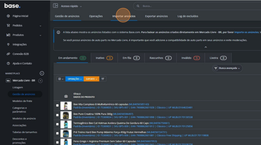This screenshot has height=145, width=261.
Task: Click the Ajuda e Contato question icon
Action: coord(8,63)
